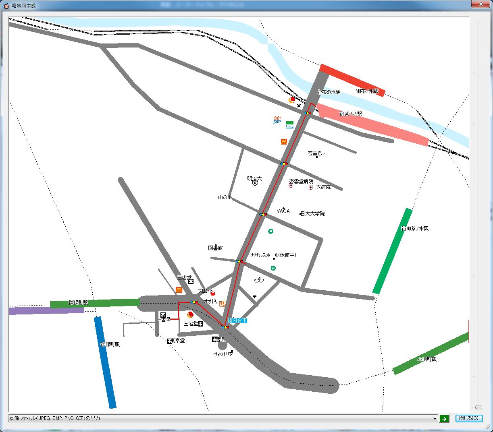Select route waypoint dots at 山の上 crossing
493x432 pixels.
point(263,214)
